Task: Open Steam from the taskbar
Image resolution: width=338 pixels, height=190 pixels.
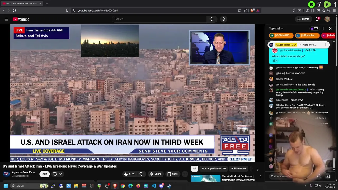Action: 169,186
